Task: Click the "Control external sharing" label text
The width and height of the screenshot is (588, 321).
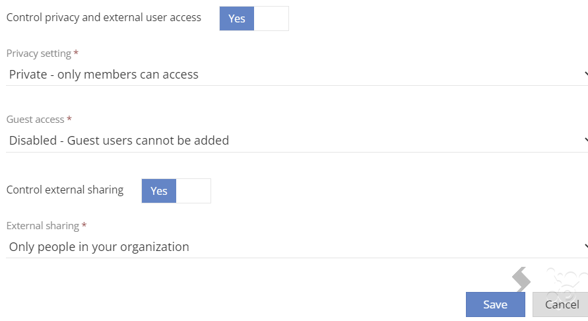Action: click(65, 190)
